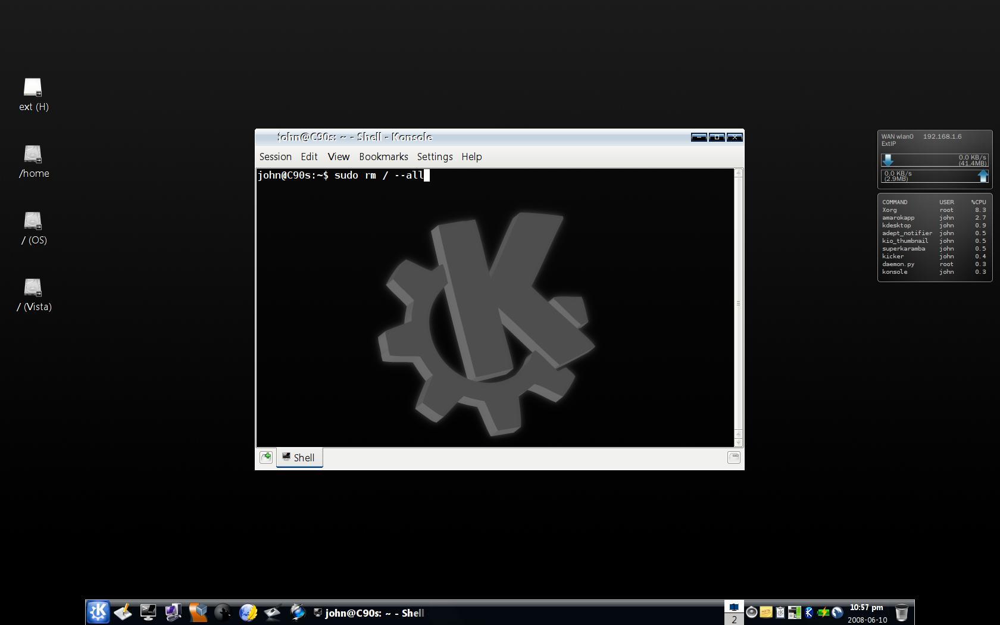Screen dimensions: 1000x625
Task: Open the / (Vista) drive desktop icon
Action: coord(33,295)
